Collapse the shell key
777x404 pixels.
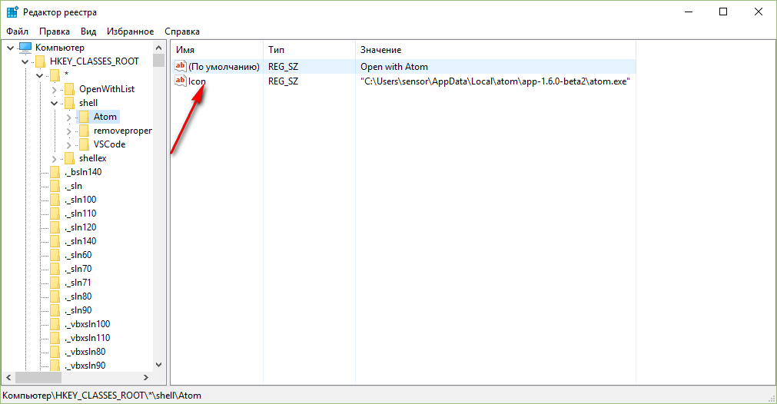(55, 104)
